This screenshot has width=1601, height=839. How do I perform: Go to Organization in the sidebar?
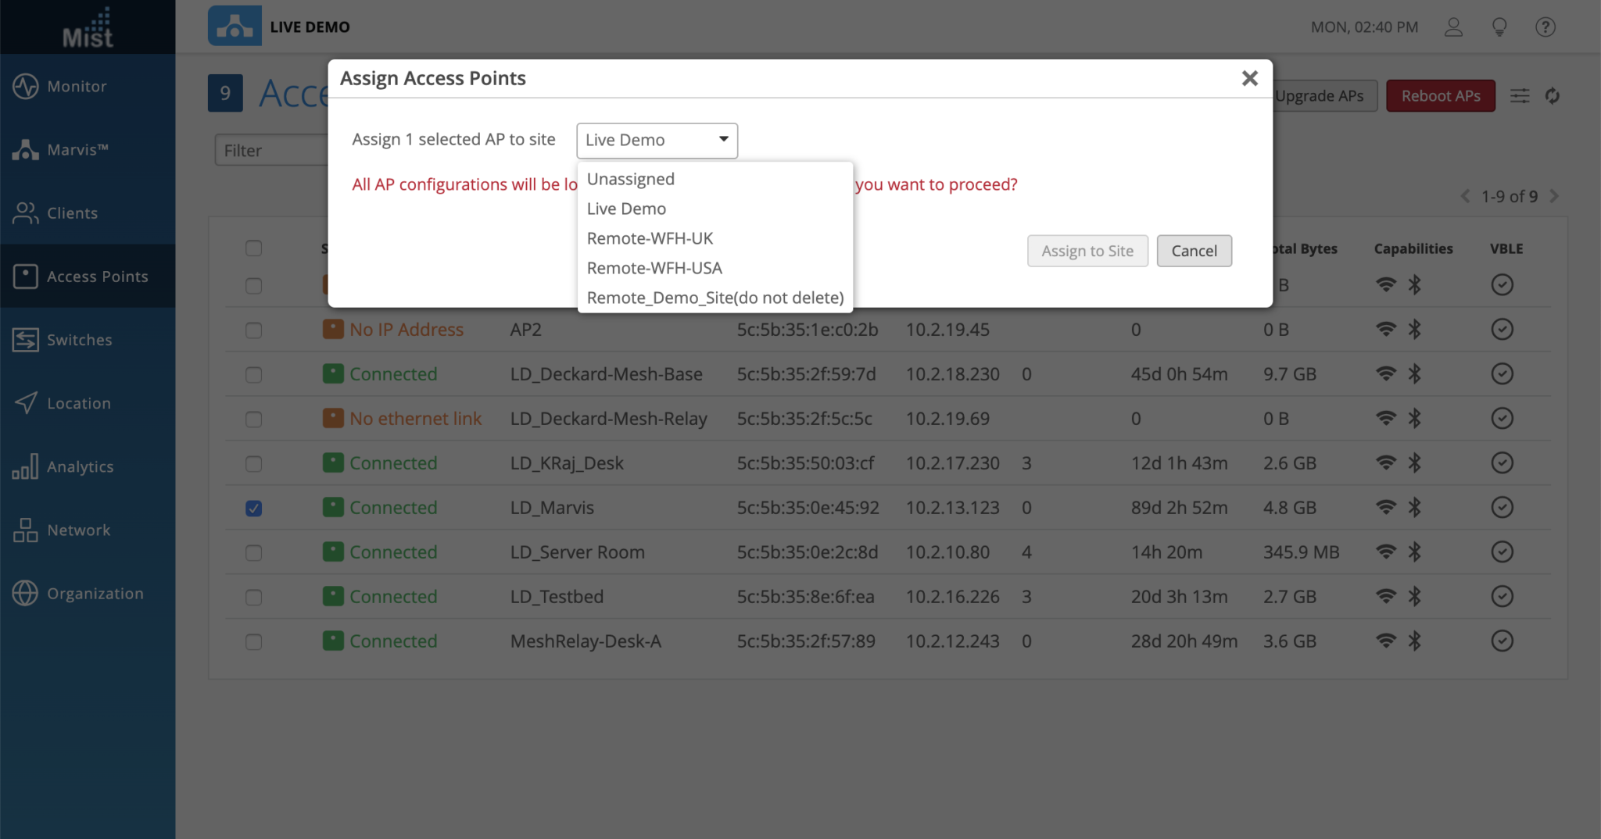(95, 594)
